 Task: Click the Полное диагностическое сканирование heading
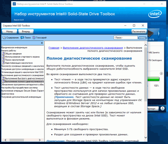(89, 58)
